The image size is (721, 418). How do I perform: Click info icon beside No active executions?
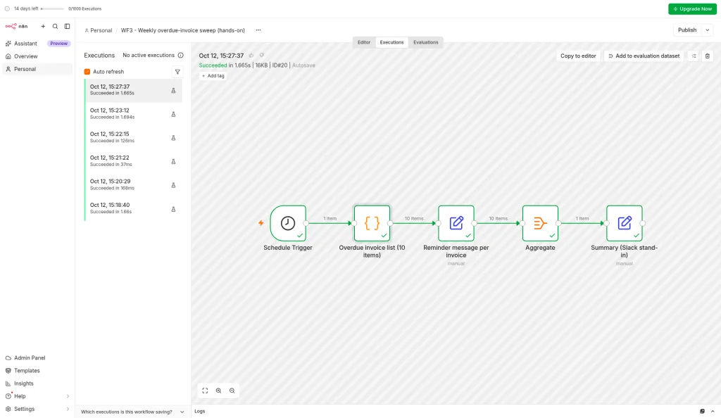click(x=181, y=55)
